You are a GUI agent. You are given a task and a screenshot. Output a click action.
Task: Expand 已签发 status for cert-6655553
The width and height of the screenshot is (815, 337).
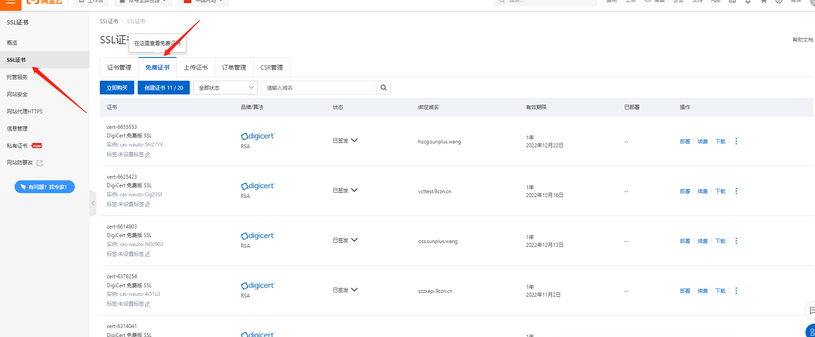coord(354,140)
